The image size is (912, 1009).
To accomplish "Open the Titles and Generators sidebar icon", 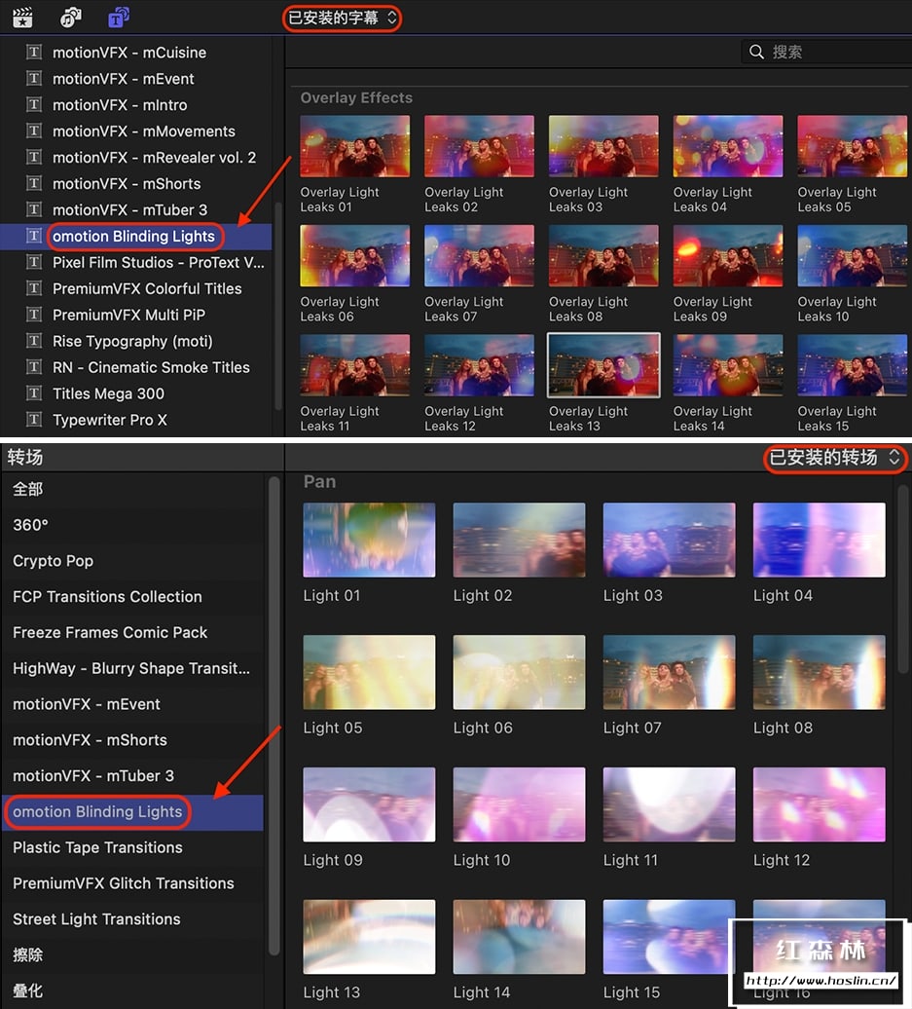I will coord(119,18).
